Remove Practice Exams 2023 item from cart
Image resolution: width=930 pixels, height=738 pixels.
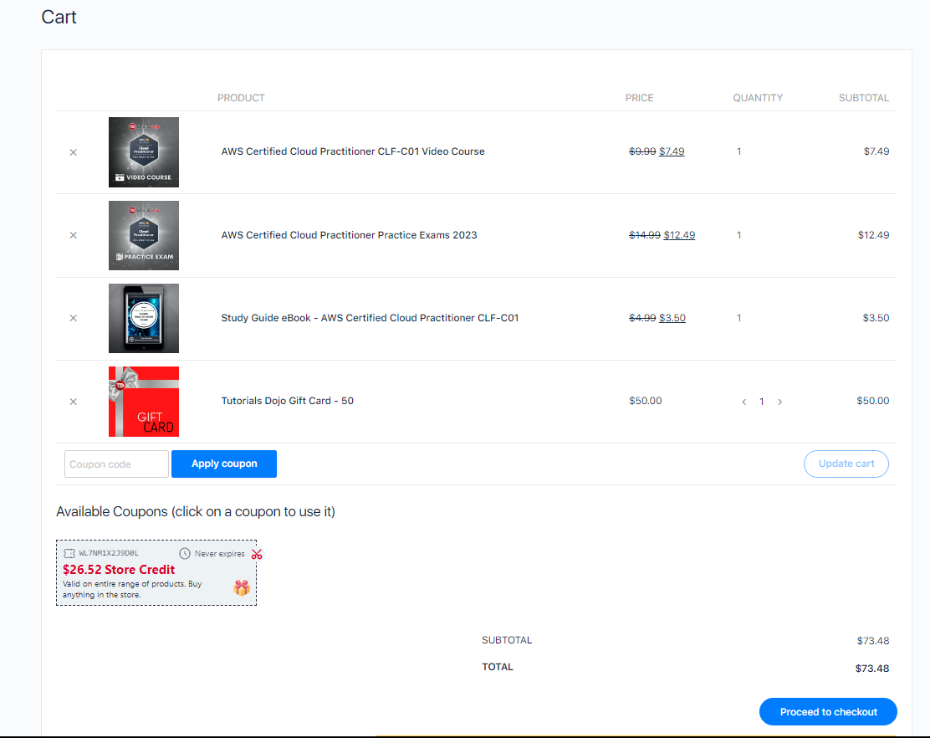(73, 235)
